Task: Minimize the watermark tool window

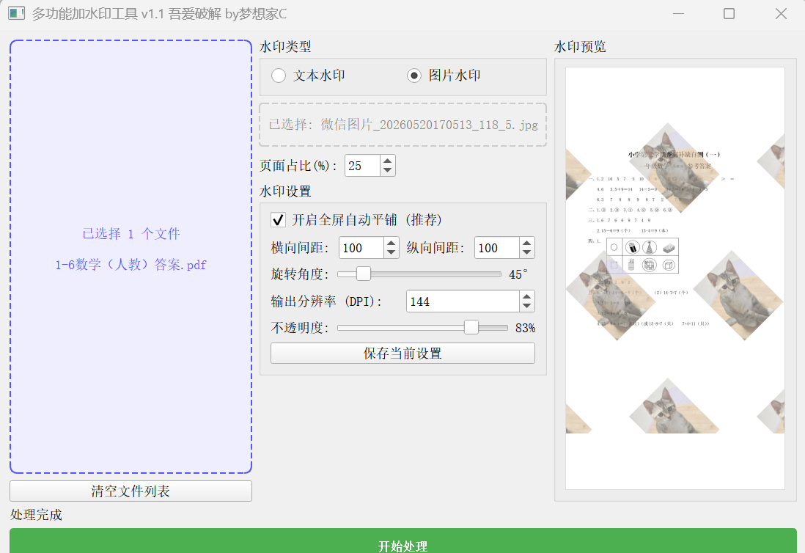Action: pos(679,14)
